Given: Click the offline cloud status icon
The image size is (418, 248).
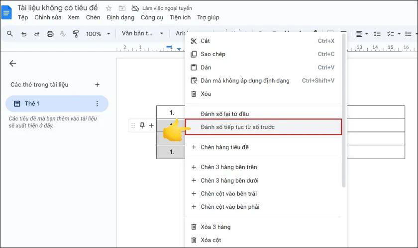Looking at the screenshot, I should 135,8.
